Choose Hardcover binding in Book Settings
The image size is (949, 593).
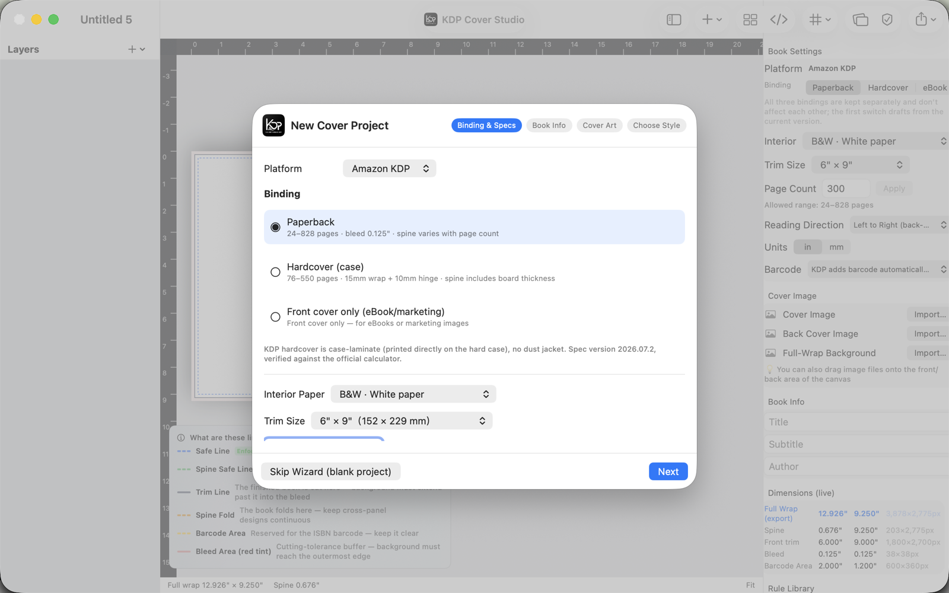[x=888, y=88]
